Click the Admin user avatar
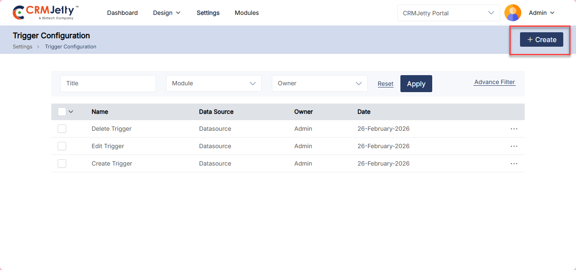 click(x=512, y=13)
